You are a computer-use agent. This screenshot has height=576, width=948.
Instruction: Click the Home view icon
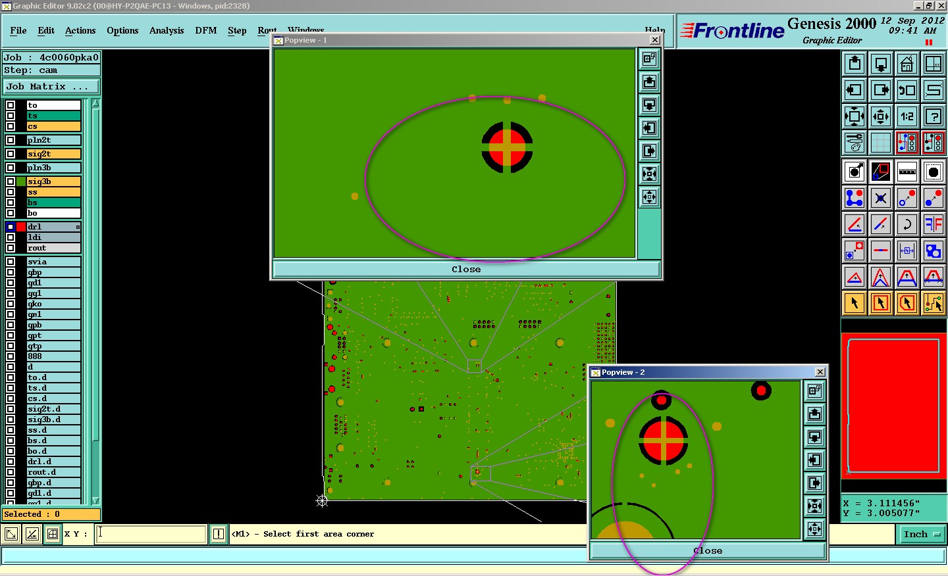[x=907, y=64]
